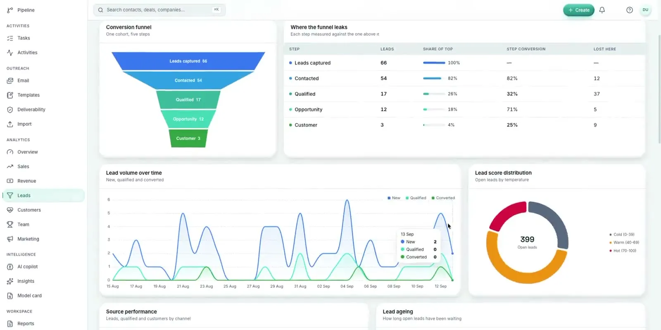
Task: Click the Leads captured 100% share bar
Action: pyautogui.click(x=434, y=63)
